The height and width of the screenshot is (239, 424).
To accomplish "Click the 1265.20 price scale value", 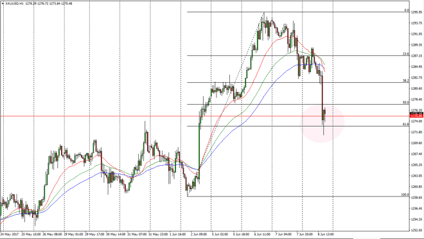I will point(417,164).
